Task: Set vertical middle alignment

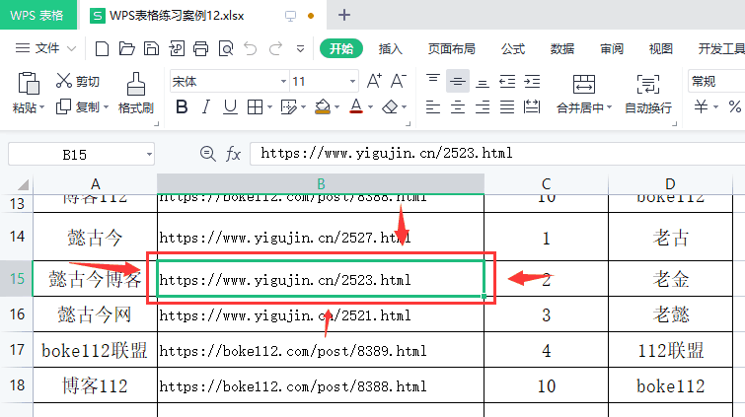Action: tap(458, 81)
